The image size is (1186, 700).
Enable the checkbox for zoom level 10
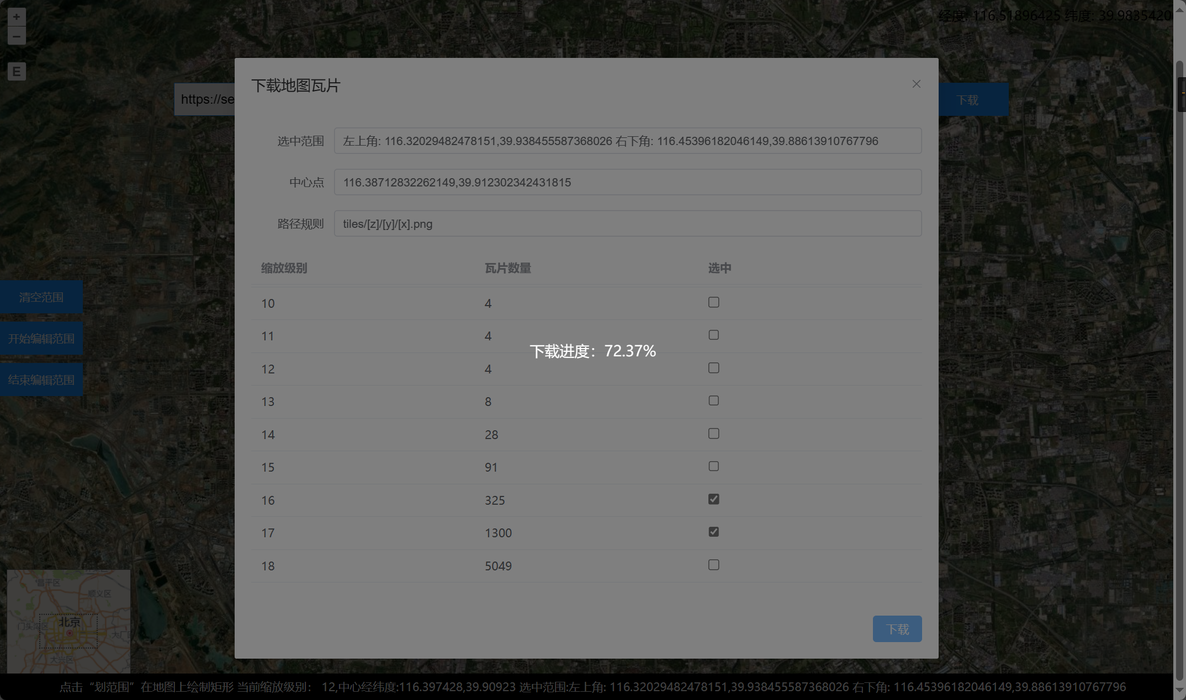click(713, 302)
